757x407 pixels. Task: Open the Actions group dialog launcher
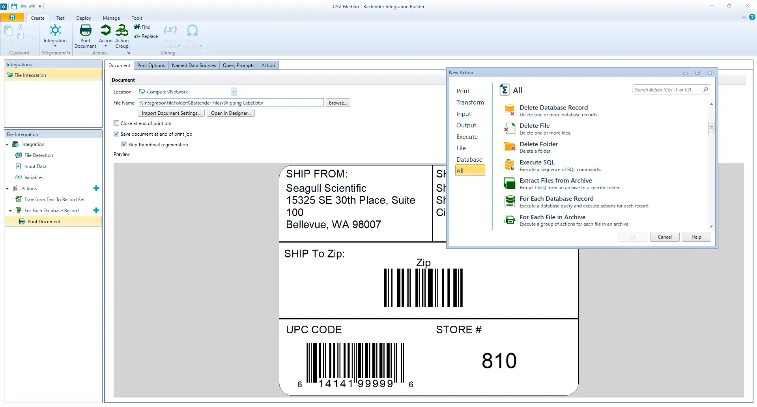(128, 52)
